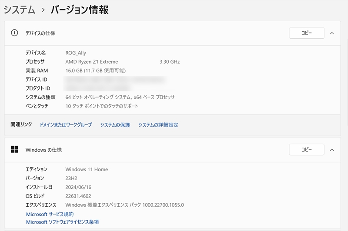Click the システムの種類 label
The image size is (348, 231).
40,97
